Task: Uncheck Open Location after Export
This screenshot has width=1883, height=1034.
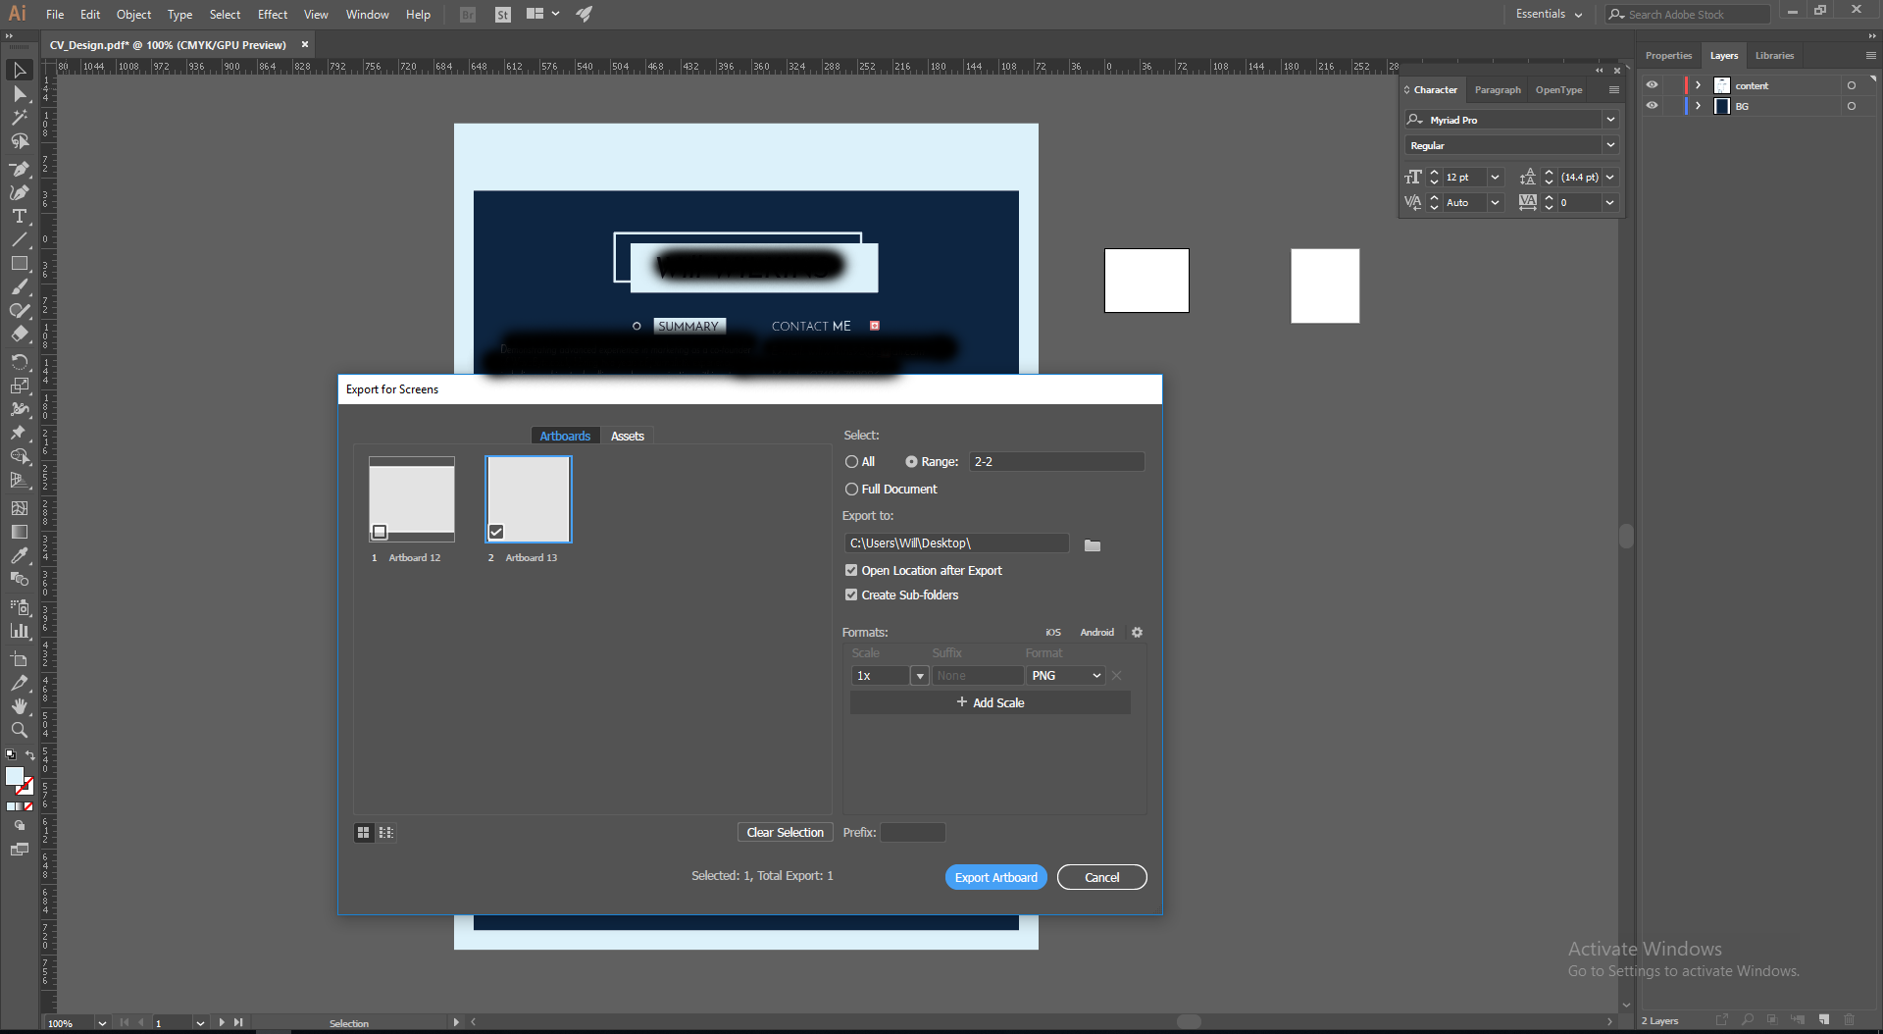Action: [x=851, y=571]
